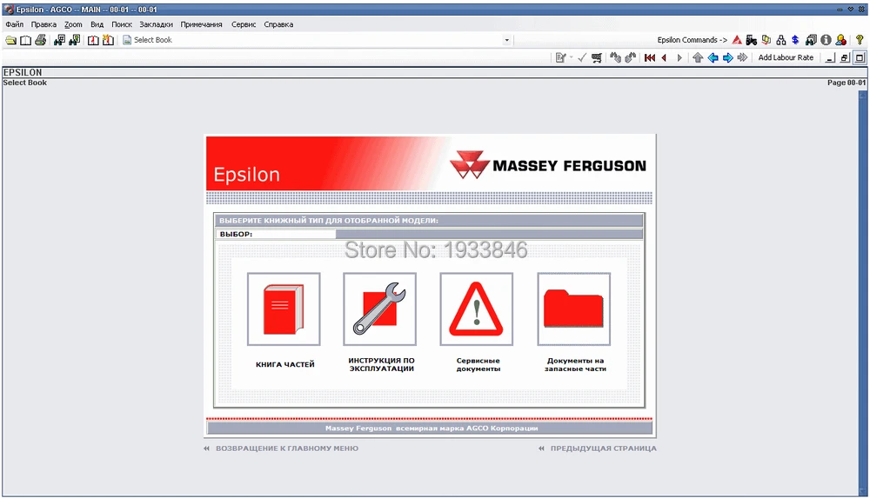Click the blue left arrow navigation icon
Screen dimensions: 870x498
pos(713,57)
